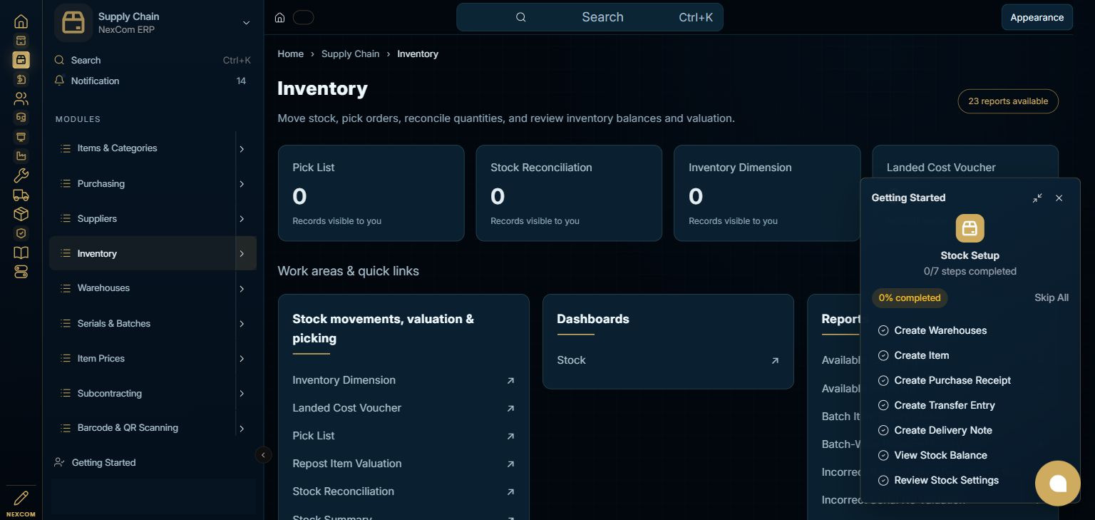
Task: Collapse the sidebar with round arrow button
Action: pos(263,455)
